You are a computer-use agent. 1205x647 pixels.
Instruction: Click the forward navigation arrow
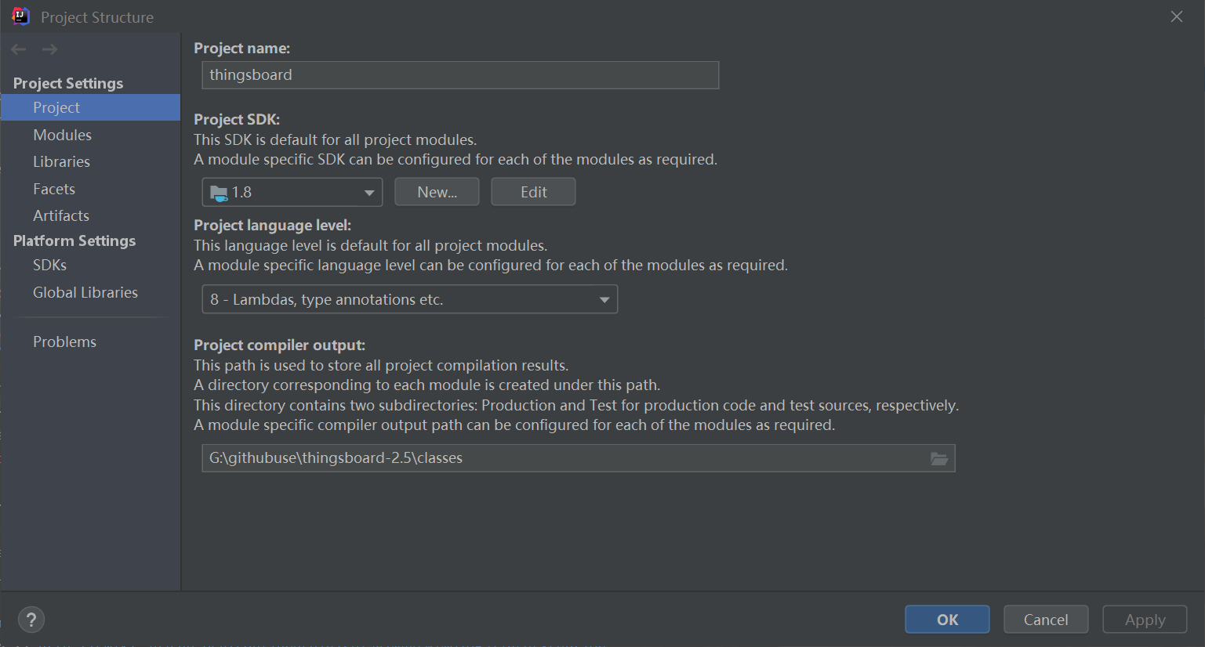pyautogui.click(x=49, y=49)
